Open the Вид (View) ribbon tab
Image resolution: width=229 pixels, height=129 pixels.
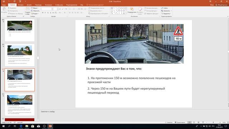point(82,5)
